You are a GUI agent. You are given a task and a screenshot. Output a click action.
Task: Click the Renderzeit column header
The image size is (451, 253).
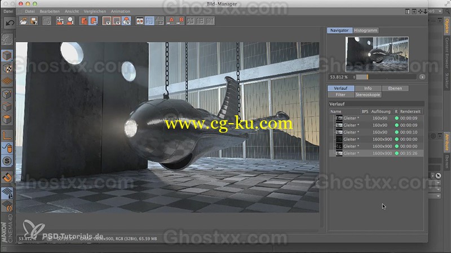coord(410,111)
